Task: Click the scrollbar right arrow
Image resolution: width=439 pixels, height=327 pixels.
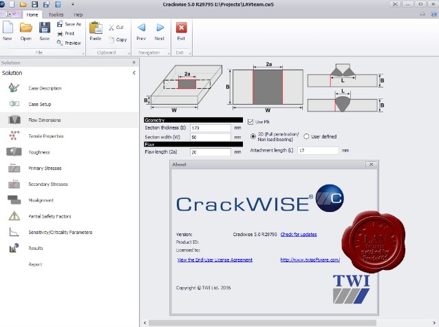Action: pos(434,323)
